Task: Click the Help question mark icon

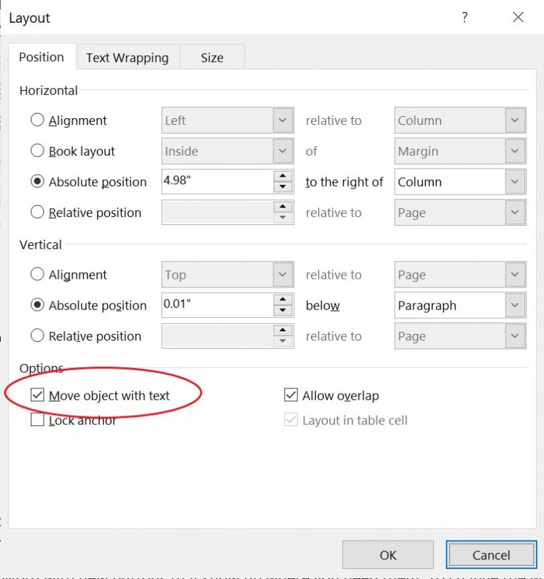Action: click(x=465, y=17)
